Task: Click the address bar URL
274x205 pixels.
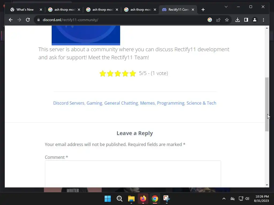Action: pos(70,20)
